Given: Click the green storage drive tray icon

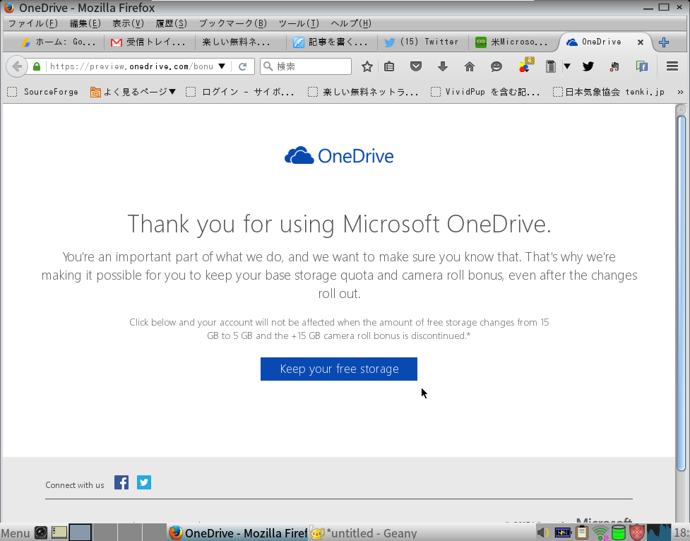Looking at the screenshot, I should pyautogui.click(x=619, y=533).
